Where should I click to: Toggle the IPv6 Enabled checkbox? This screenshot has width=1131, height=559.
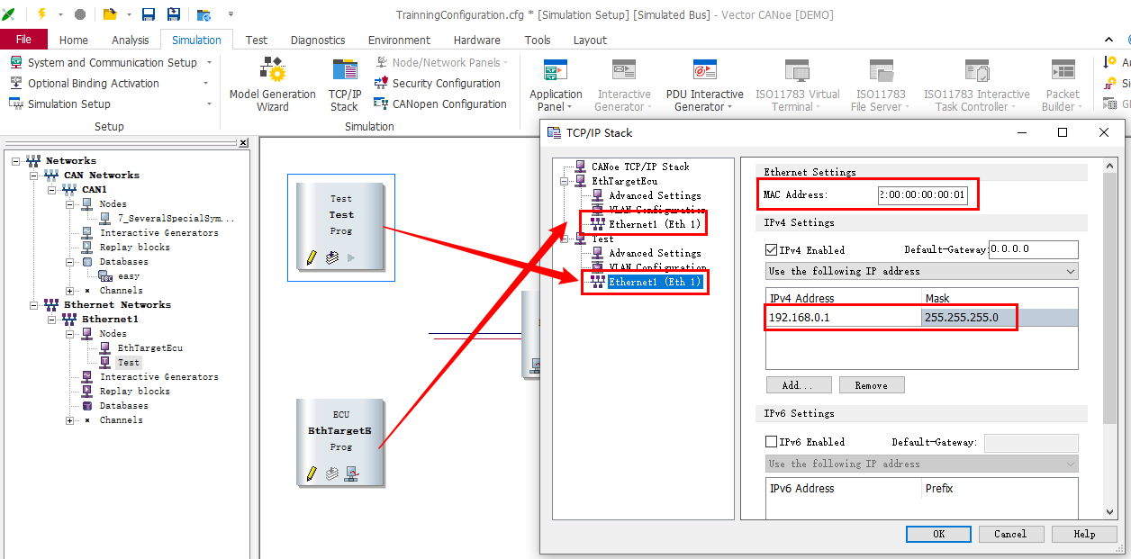coord(771,442)
